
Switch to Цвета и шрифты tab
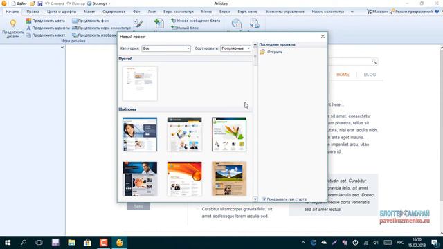tap(62, 12)
